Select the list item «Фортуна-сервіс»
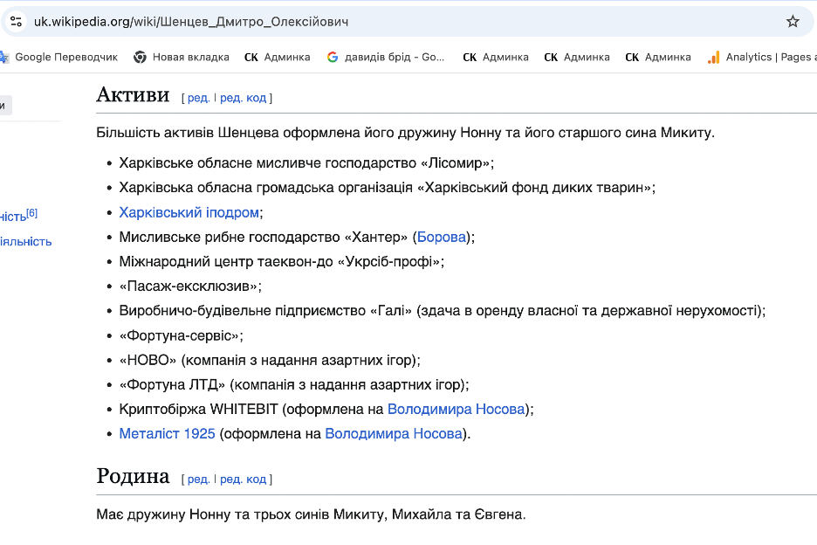817x545 pixels. [x=182, y=336]
